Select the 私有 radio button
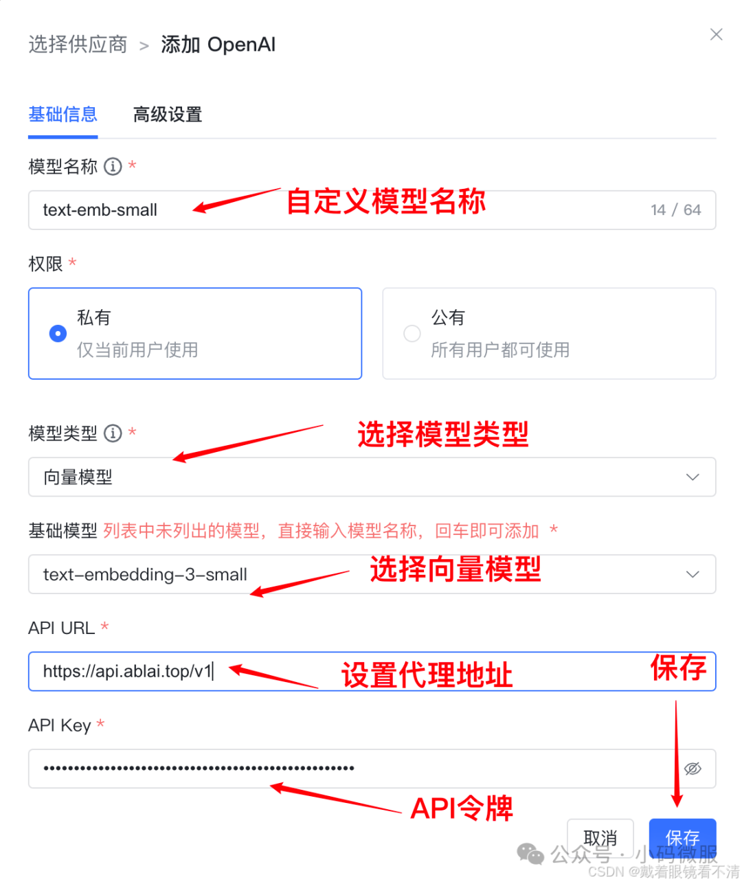The image size is (742, 884). point(58,333)
